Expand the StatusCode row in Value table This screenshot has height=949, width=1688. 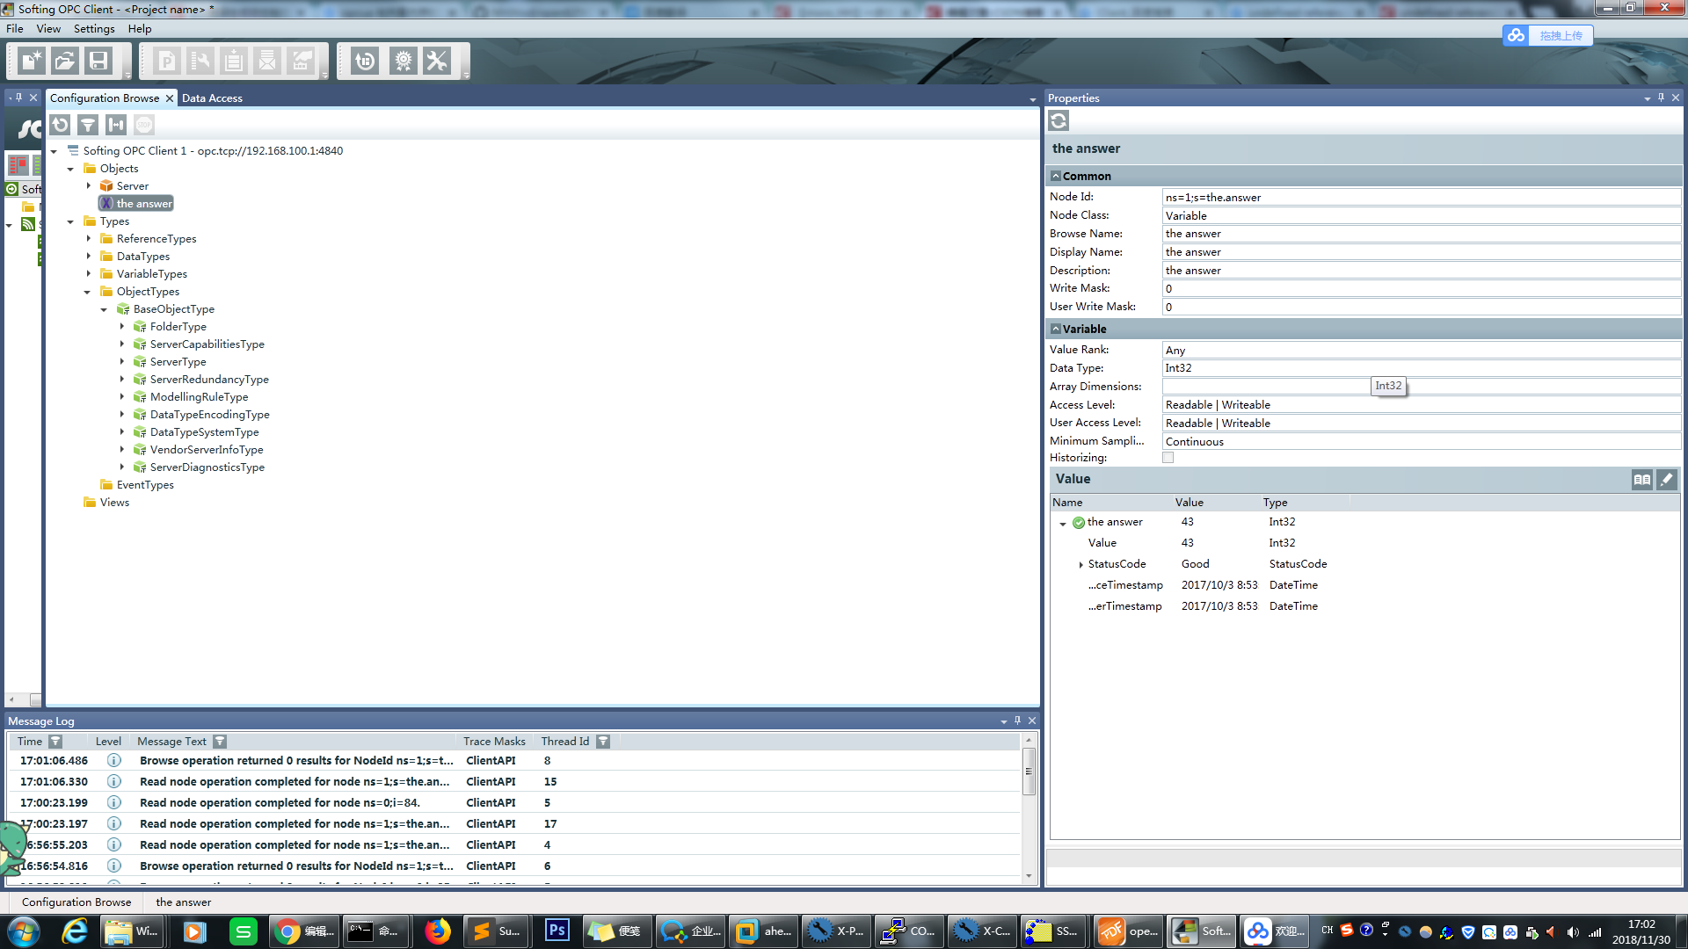(1080, 564)
